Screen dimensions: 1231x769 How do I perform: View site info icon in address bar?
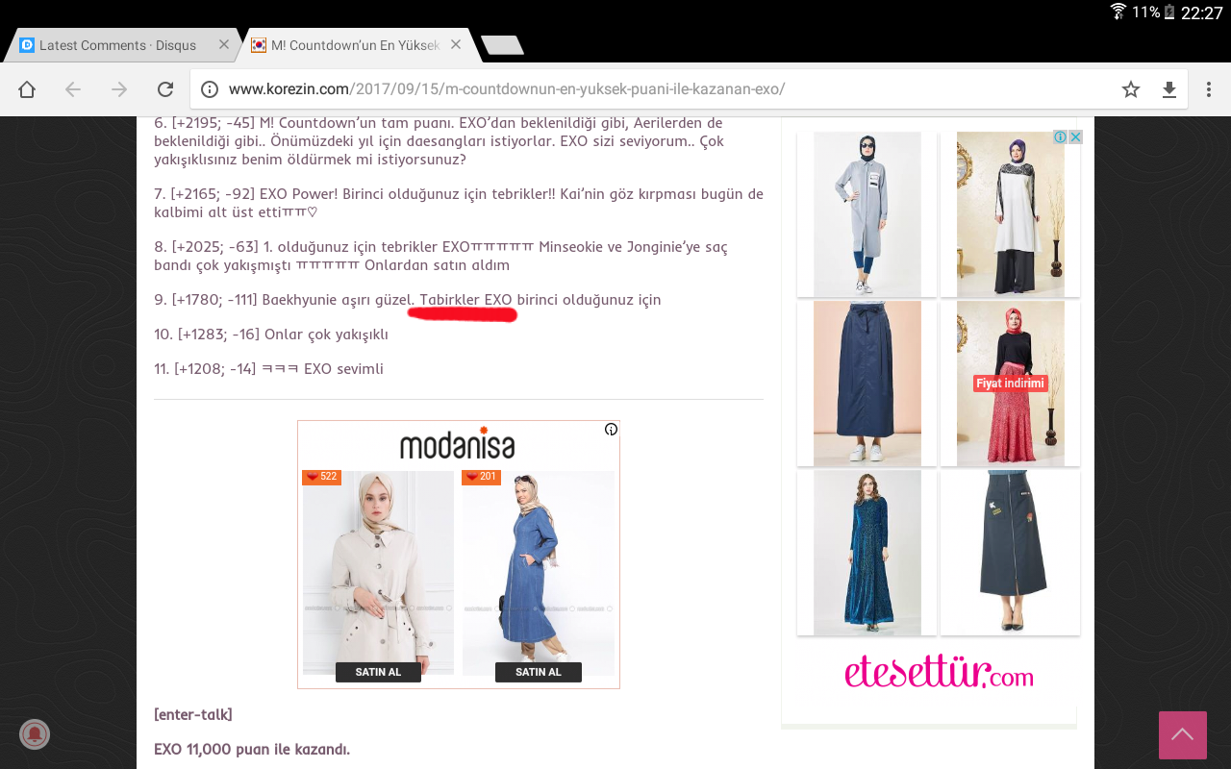(x=210, y=89)
